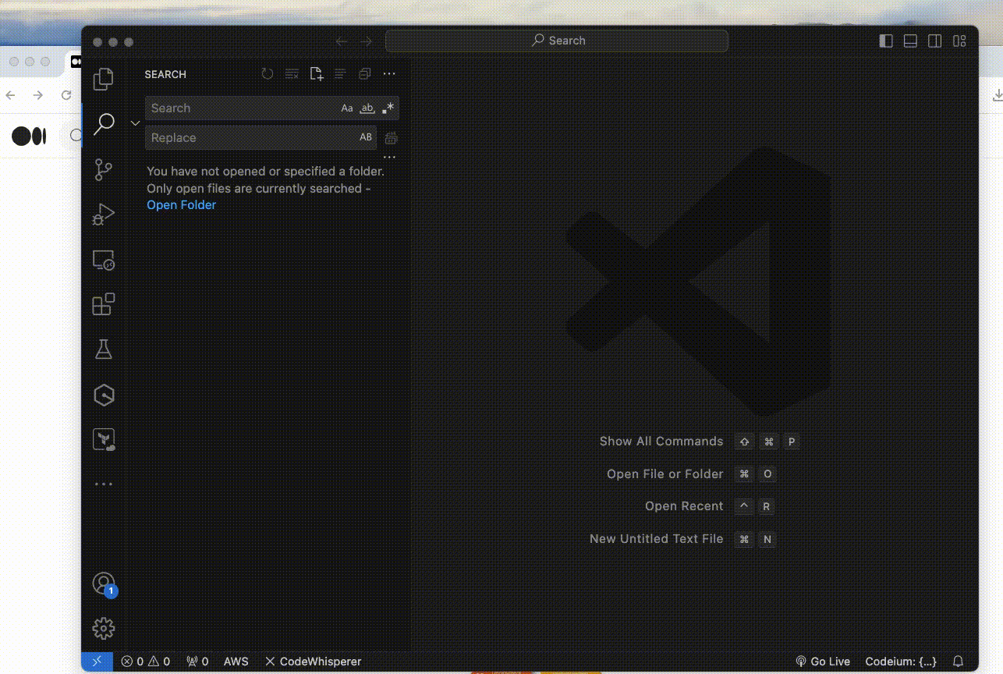The image size is (1003, 674).
Task: Open the tree-shaped extension view in activity bar
Action: [104, 440]
